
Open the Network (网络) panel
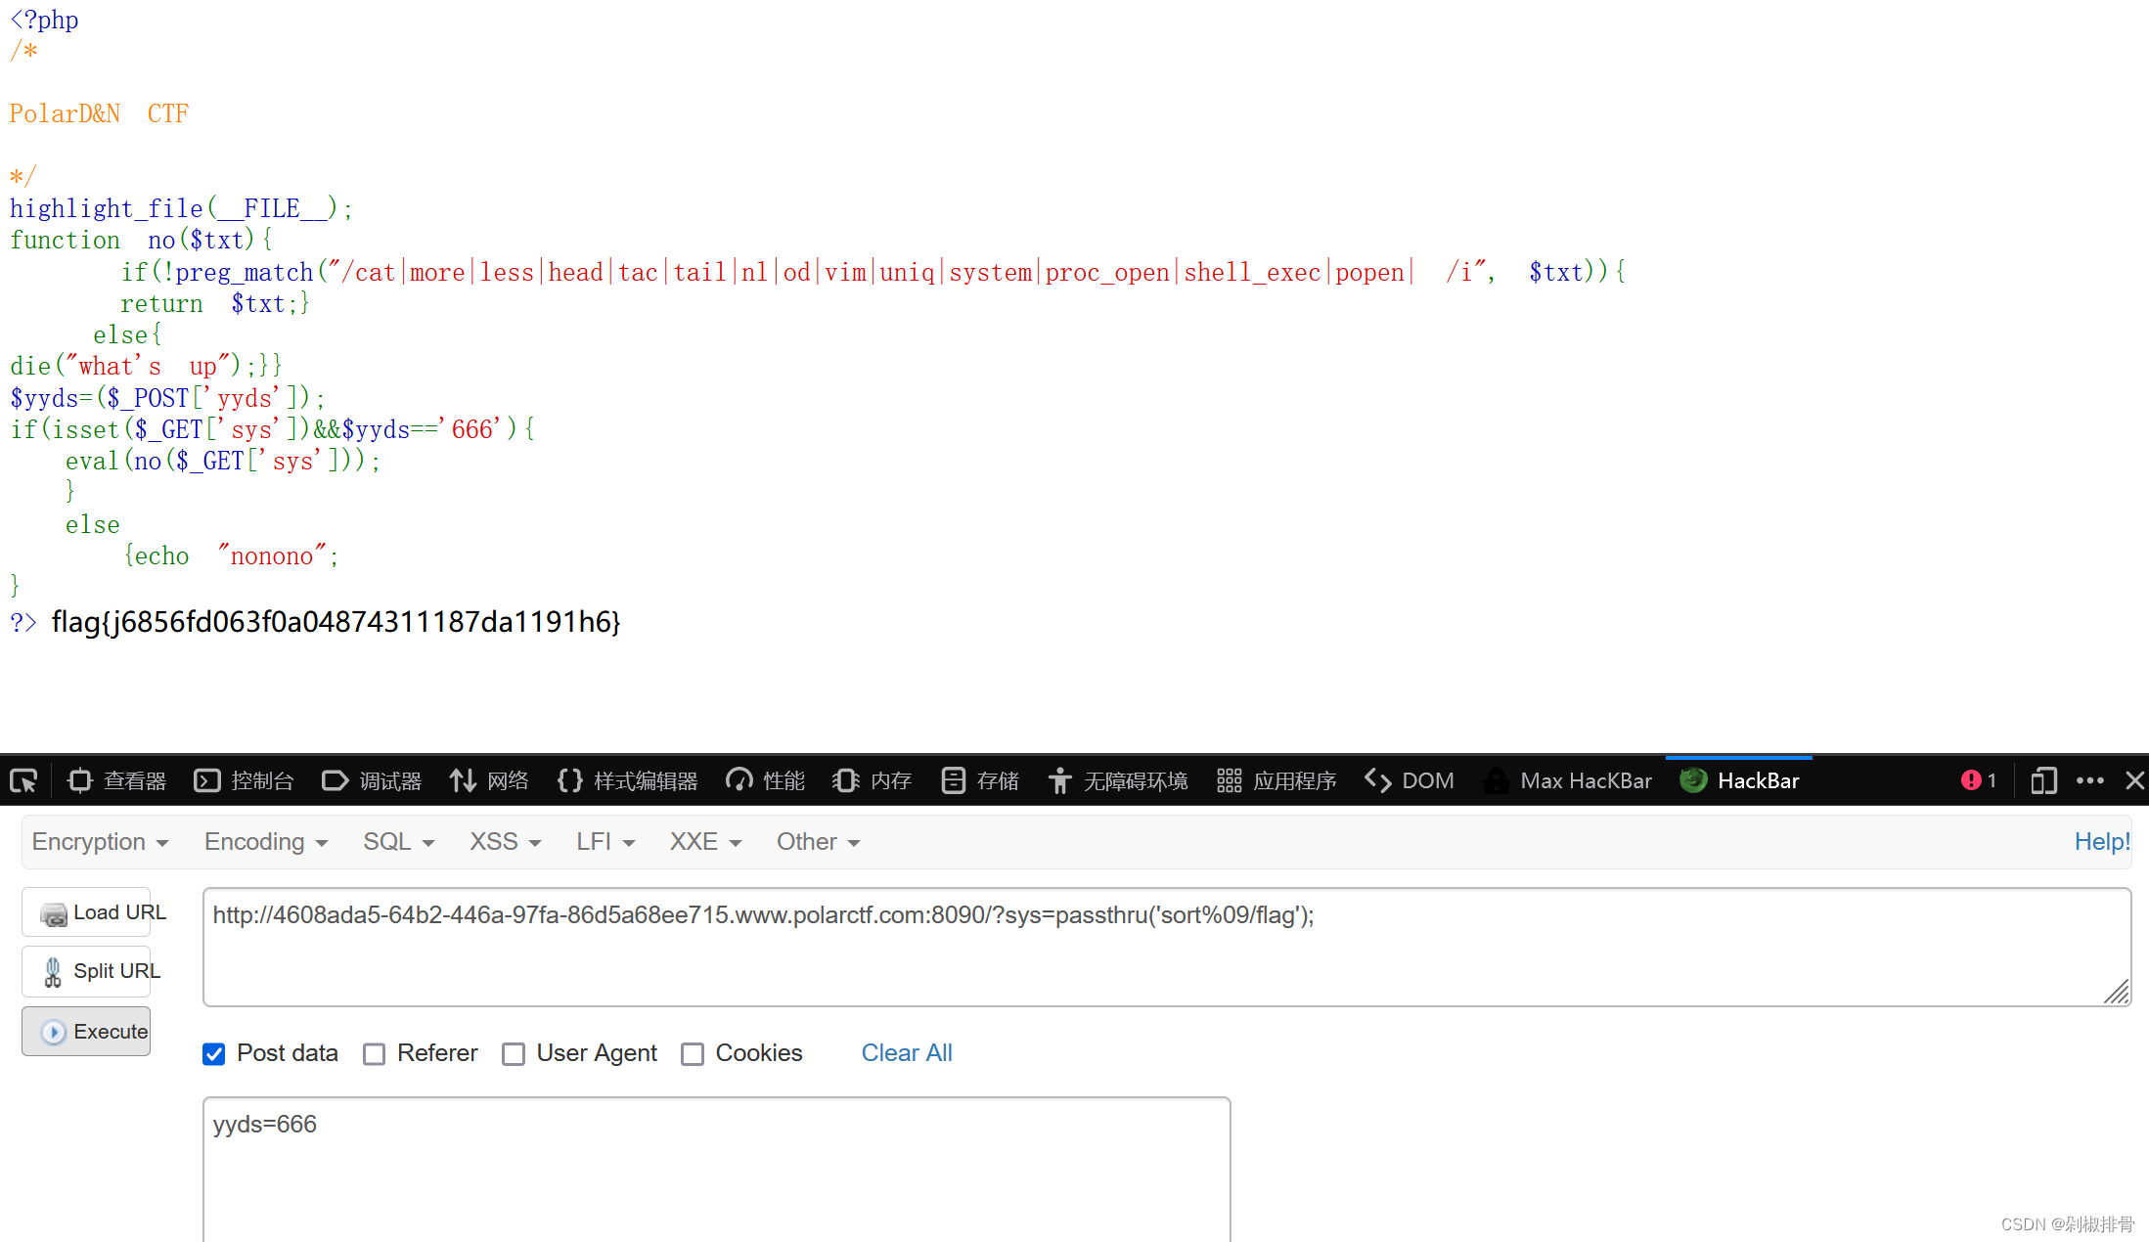coord(489,780)
